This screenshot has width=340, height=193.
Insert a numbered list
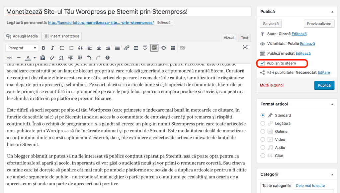pos(71,48)
